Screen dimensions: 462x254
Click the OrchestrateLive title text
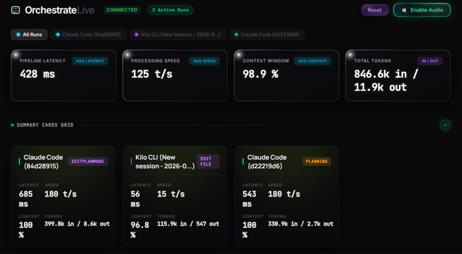coord(60,10)
